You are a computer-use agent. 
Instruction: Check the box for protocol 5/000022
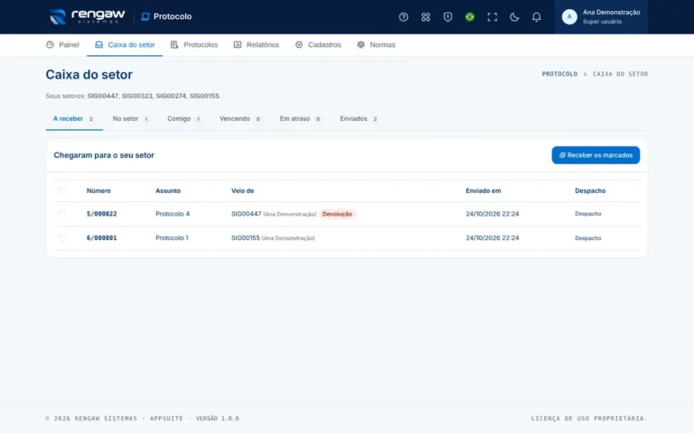point(62,214)
